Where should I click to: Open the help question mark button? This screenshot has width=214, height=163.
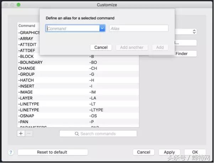coord(11,152)
